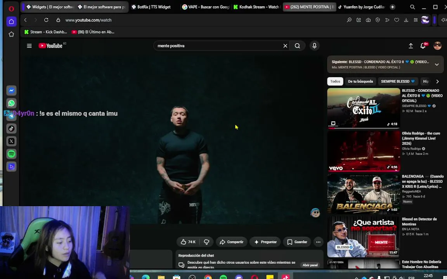Like the video with 74 K
Viewport: 447px width, 279px height.
coord(188,242)
